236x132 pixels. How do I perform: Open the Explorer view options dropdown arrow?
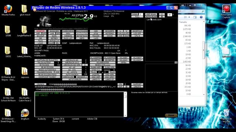tap(189, 17)
